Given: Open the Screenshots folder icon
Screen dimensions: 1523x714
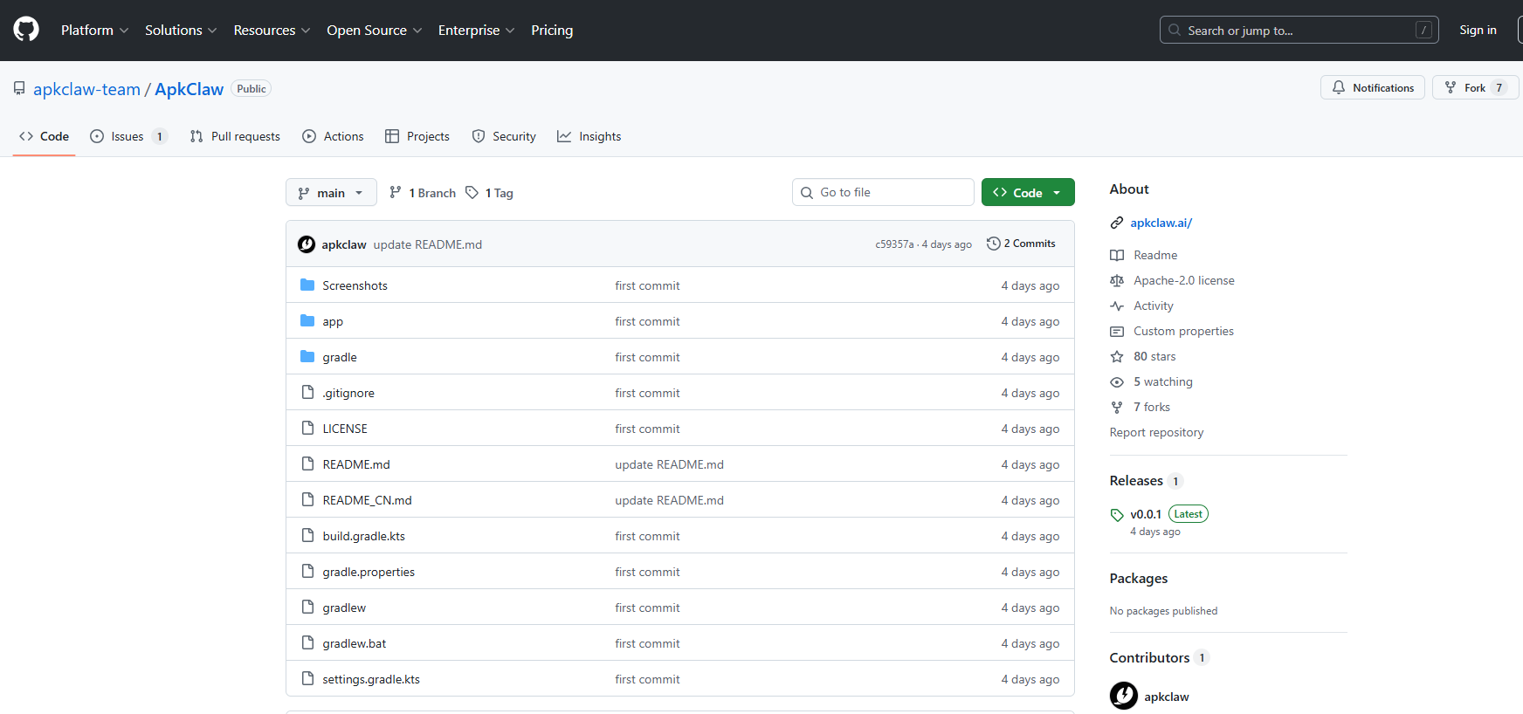Looking at the screenshot, I should coord(307,285).
